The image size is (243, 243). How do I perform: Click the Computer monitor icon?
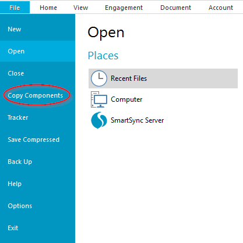[x=99, y=99]
